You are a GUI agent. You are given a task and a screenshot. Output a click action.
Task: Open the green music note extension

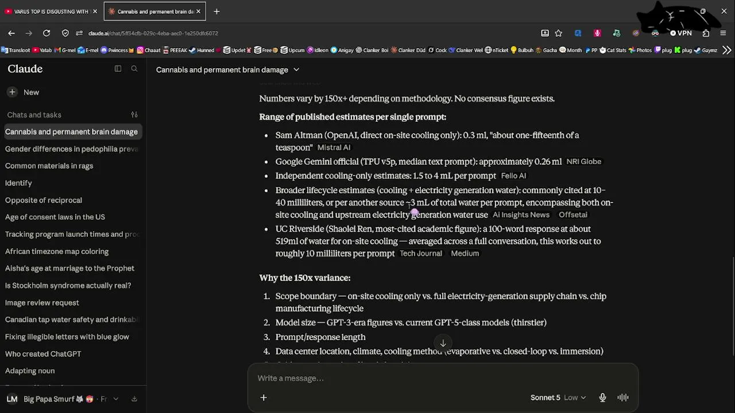(x=617, y=33)
